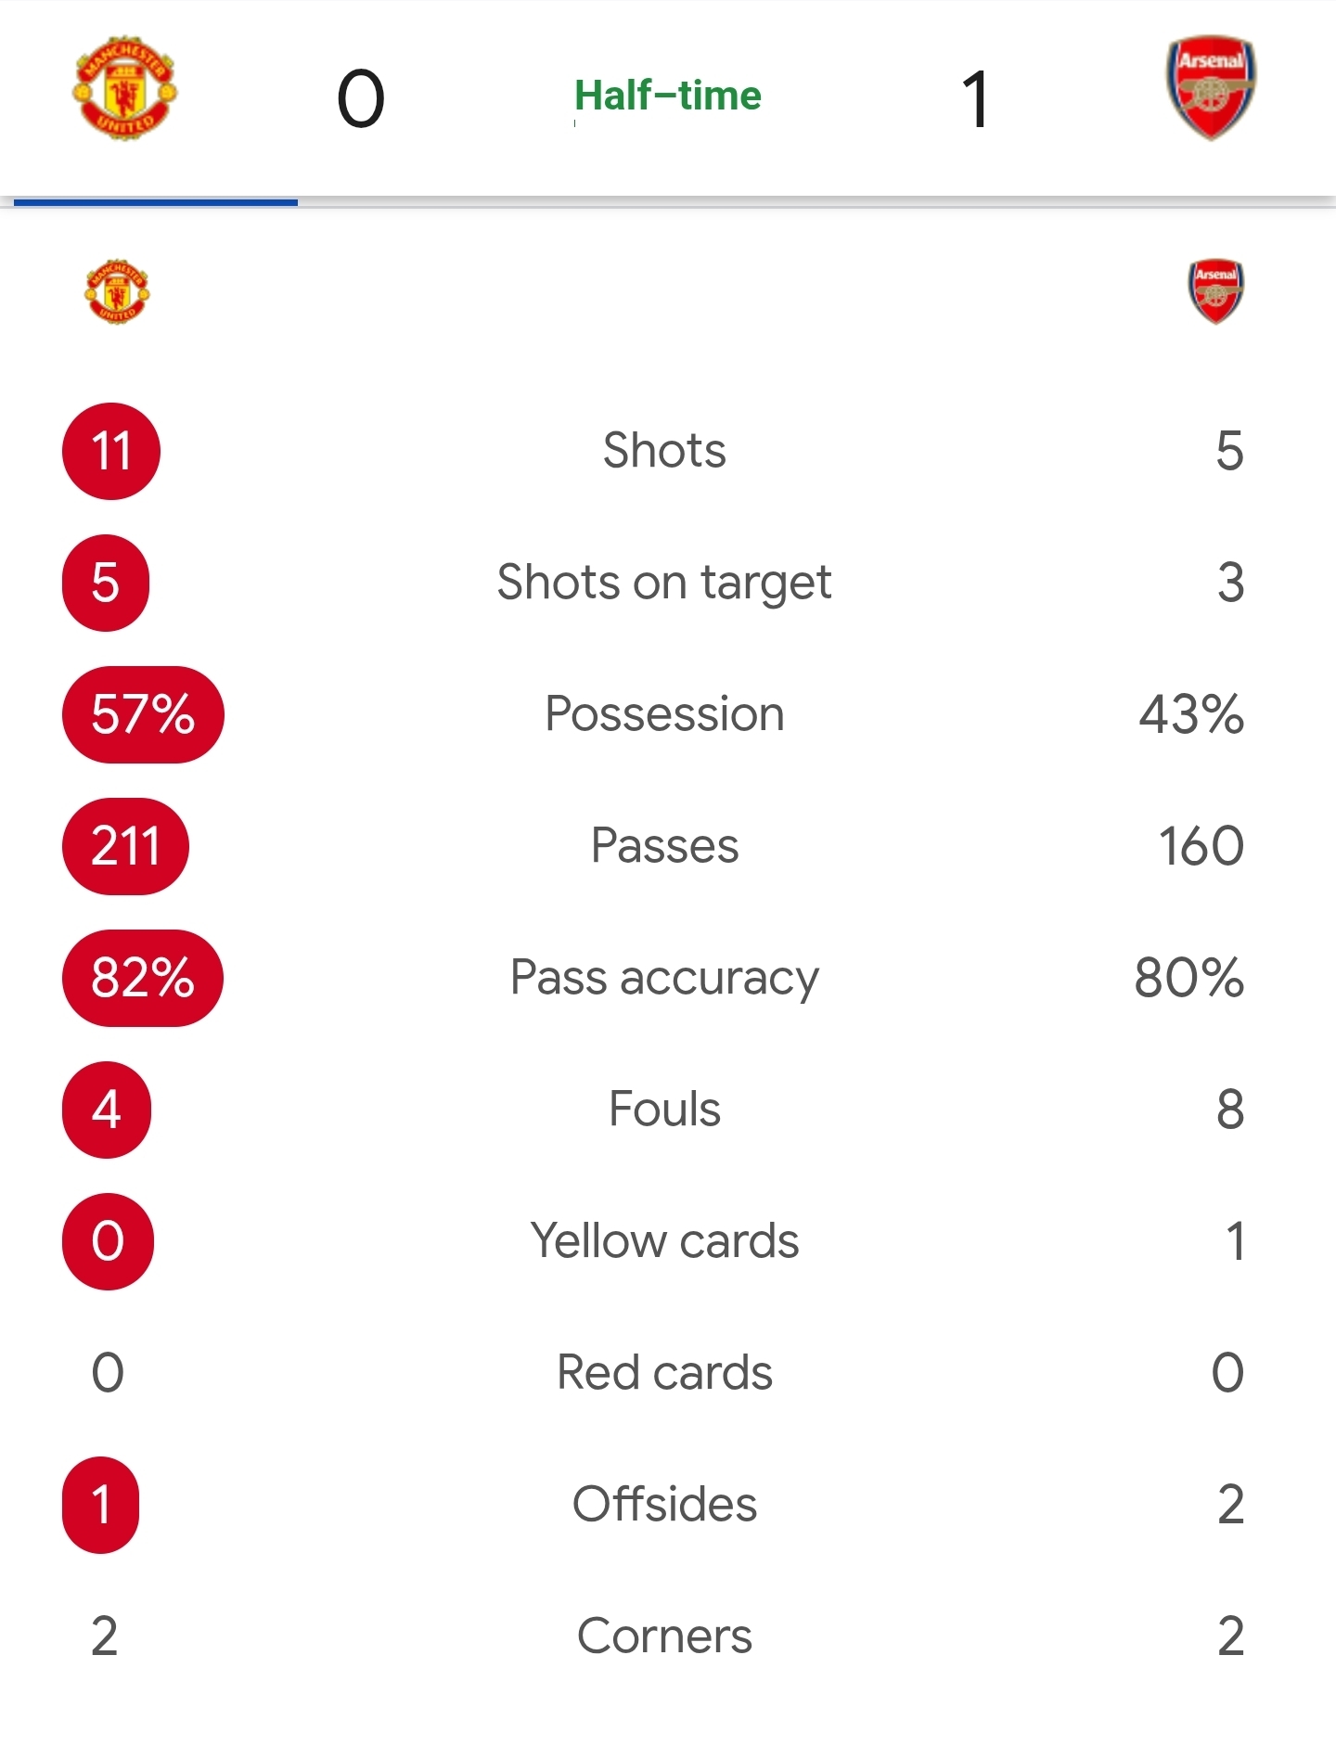Select the red 82% pass accuracy badge
This screenshot has height=1758, width=1336.
point(143,978)
